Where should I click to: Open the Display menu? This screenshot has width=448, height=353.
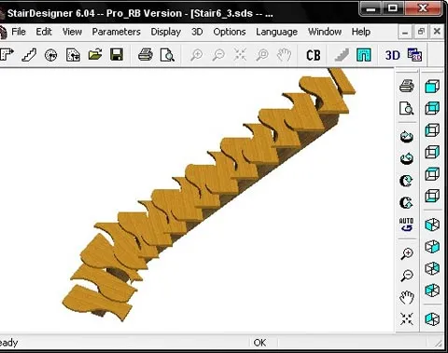pyautogui.click(x=166, y=32)
